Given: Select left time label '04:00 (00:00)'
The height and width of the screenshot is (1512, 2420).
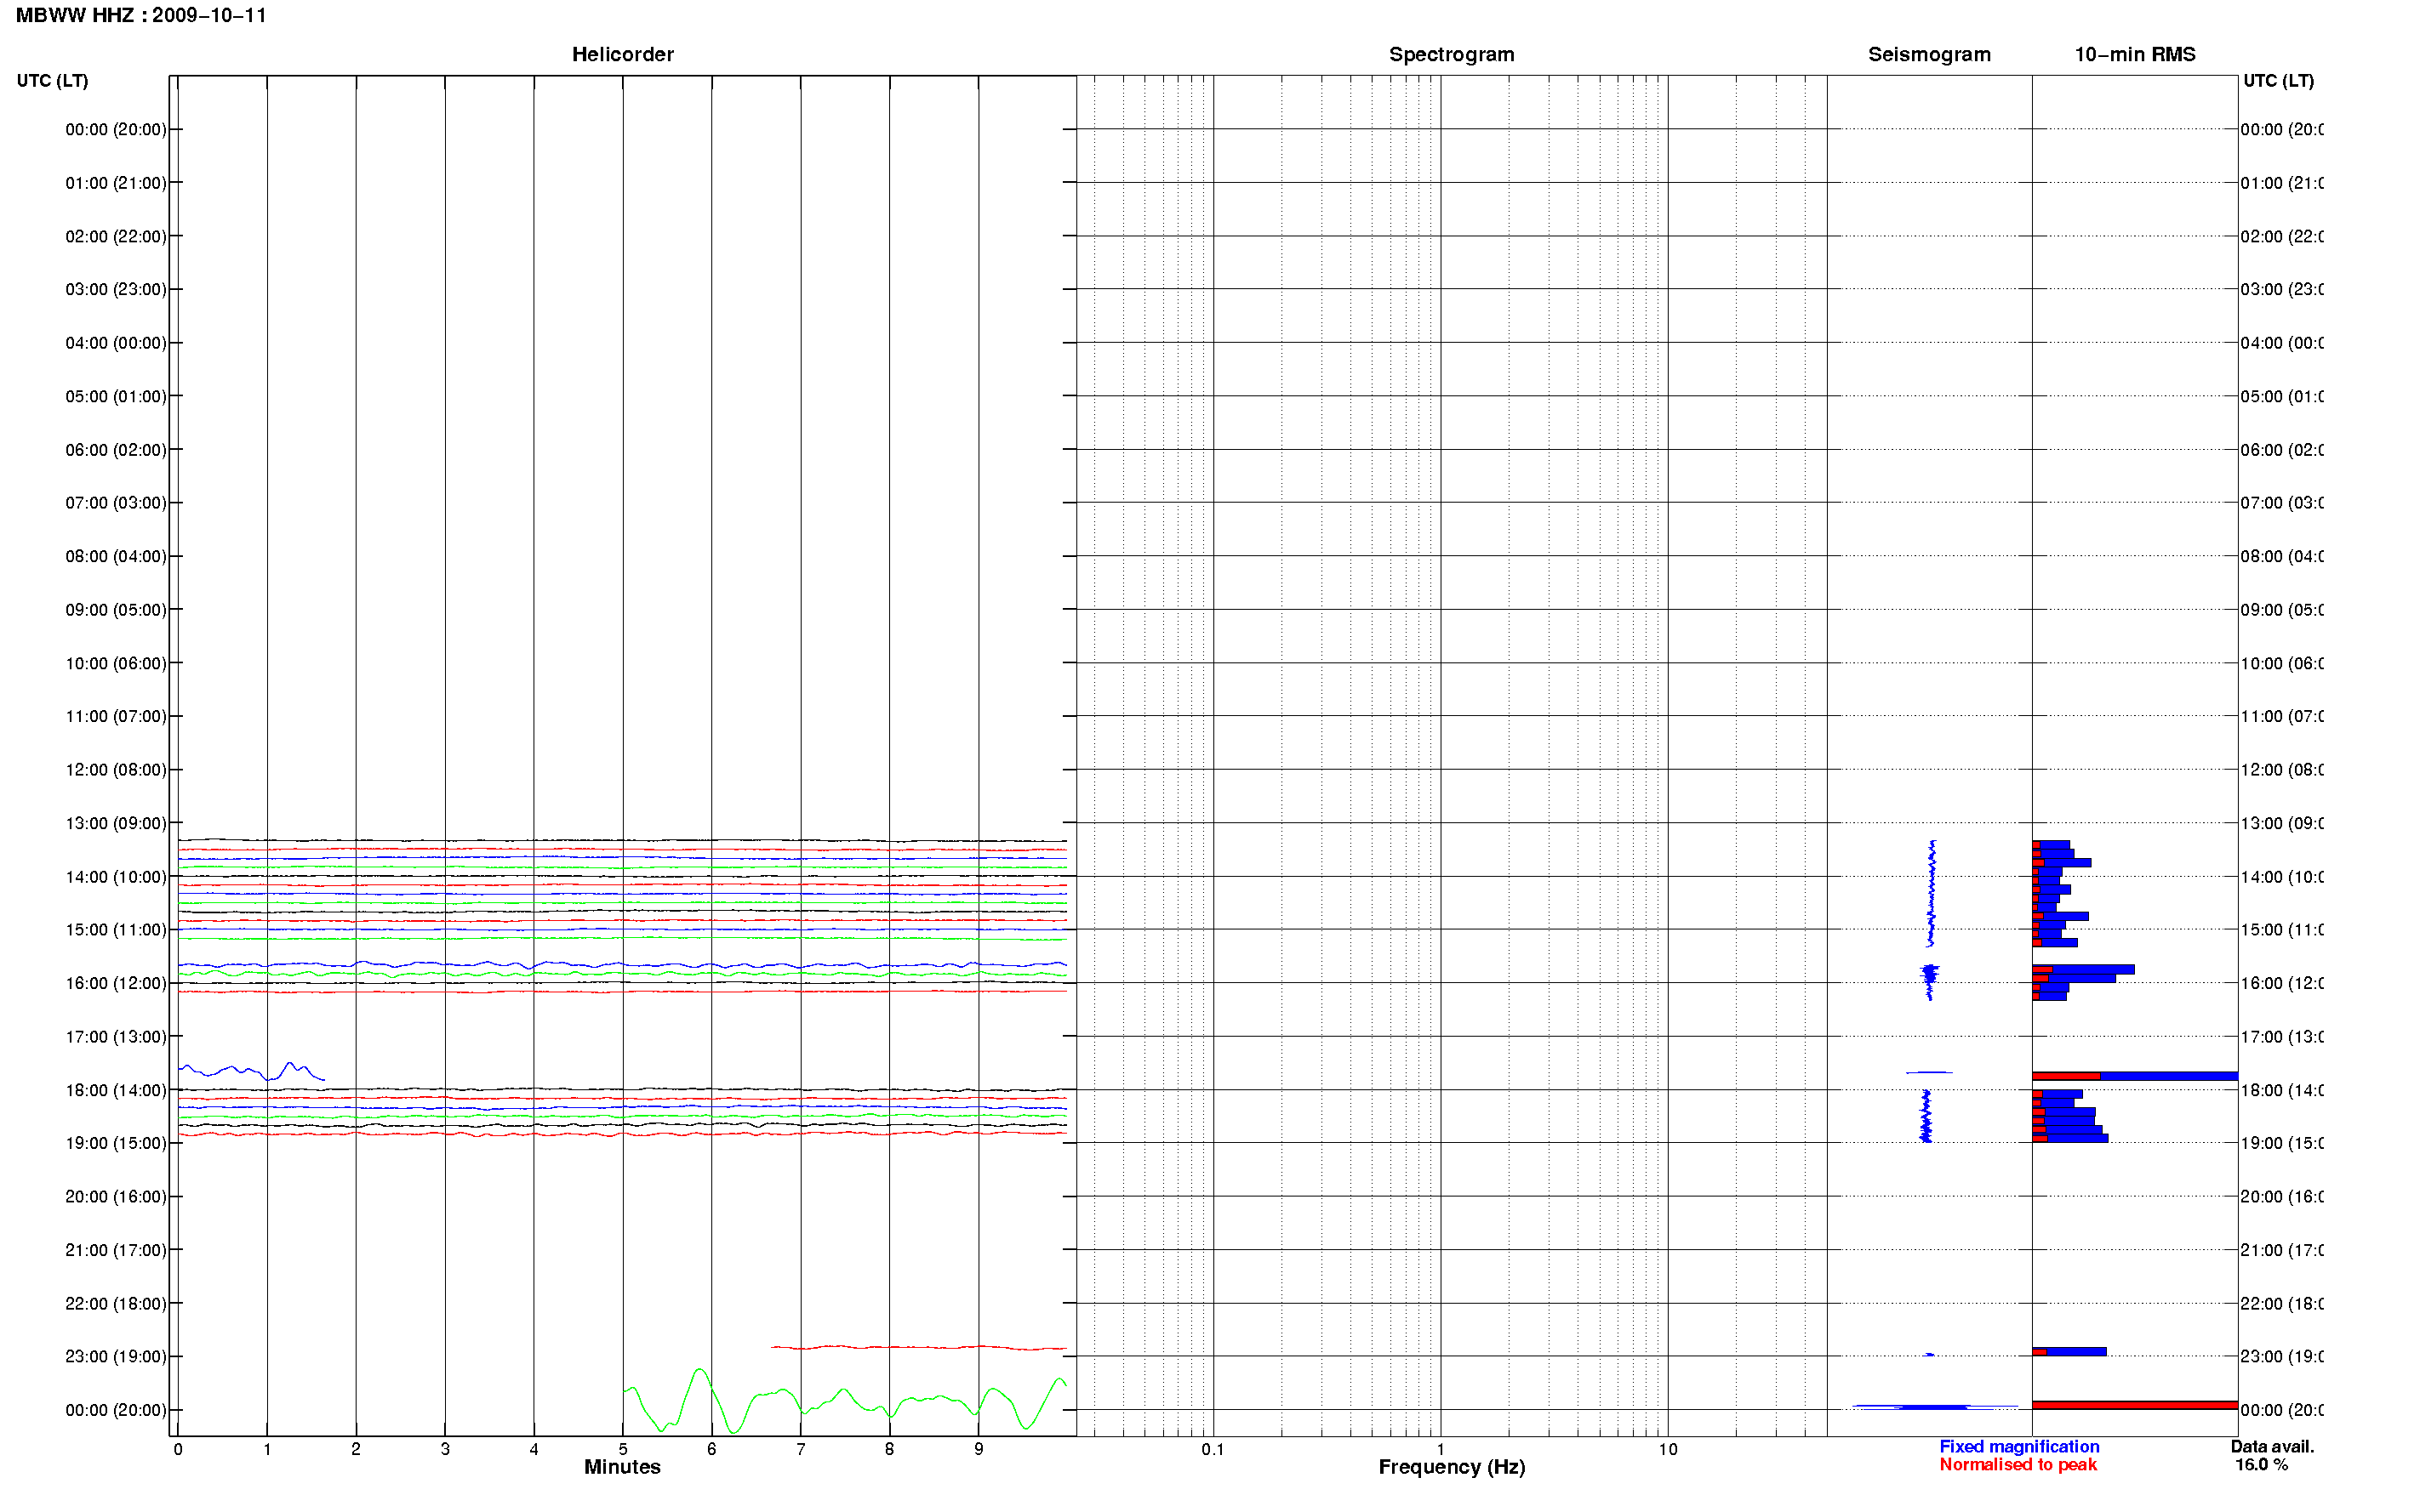Looking at the screenshot, I should point(116,343).
